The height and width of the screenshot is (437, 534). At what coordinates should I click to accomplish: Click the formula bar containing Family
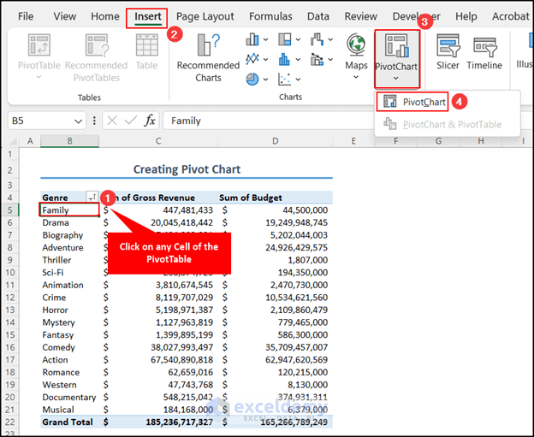[x=269, y=121]
